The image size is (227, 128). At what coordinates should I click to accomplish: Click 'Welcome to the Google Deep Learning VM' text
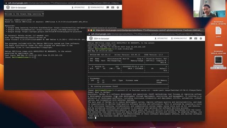click(x=24, y=14)
